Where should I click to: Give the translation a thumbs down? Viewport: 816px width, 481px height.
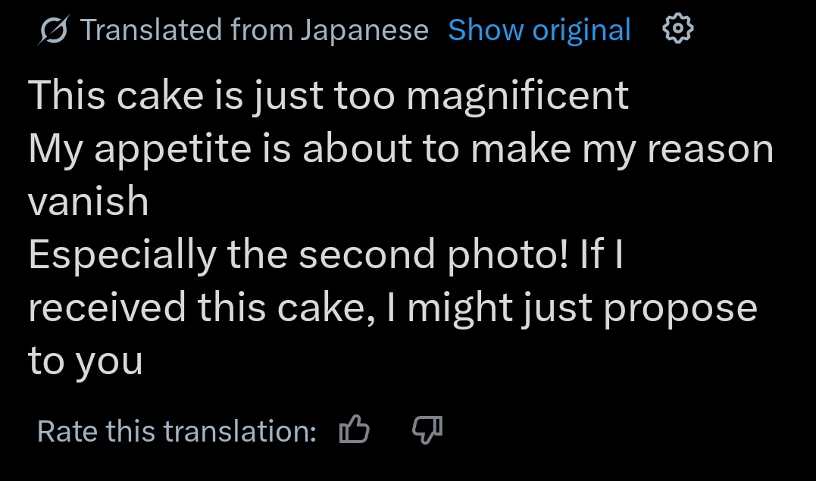[x=427, y=431]
